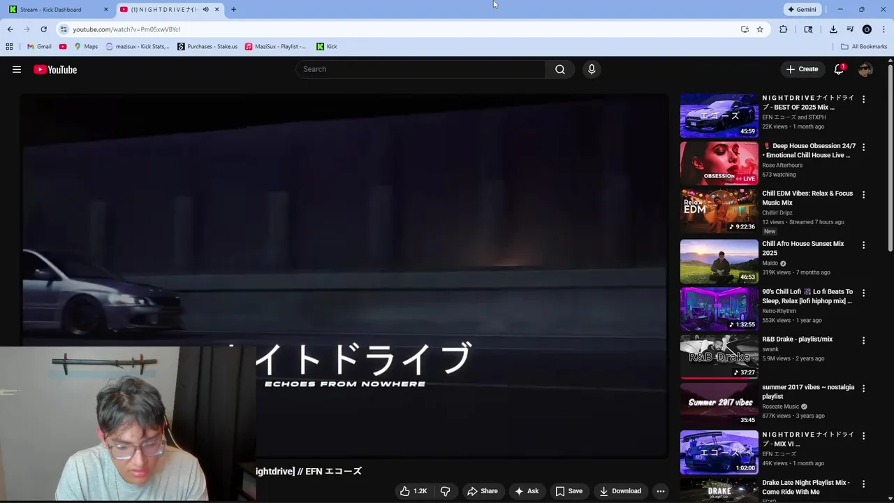Go back in browser history
The image size is (894, 503).
click(x=10, y=29)
